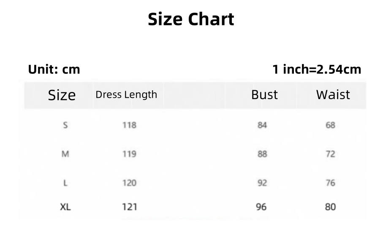Viewport: 391px width, 229px height.
Task: Click the '1 inch=2.54cm' conversion note
Action: coord(317,69)
